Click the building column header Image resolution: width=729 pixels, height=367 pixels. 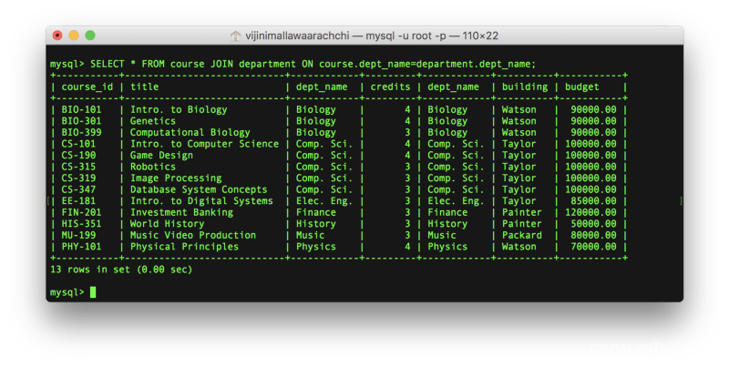525,87
